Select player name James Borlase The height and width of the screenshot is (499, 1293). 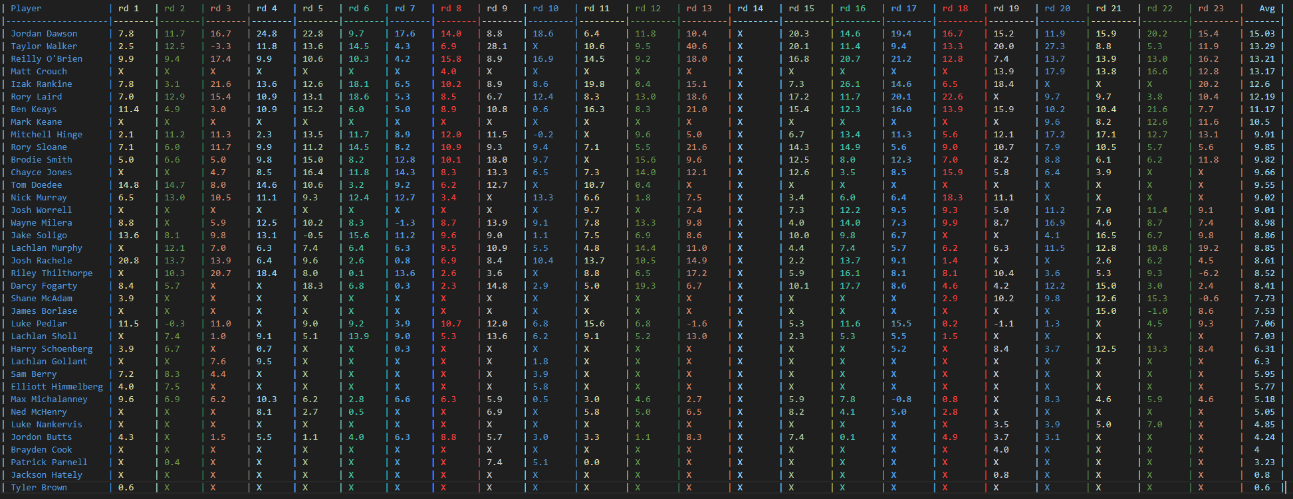pos(44,311)
